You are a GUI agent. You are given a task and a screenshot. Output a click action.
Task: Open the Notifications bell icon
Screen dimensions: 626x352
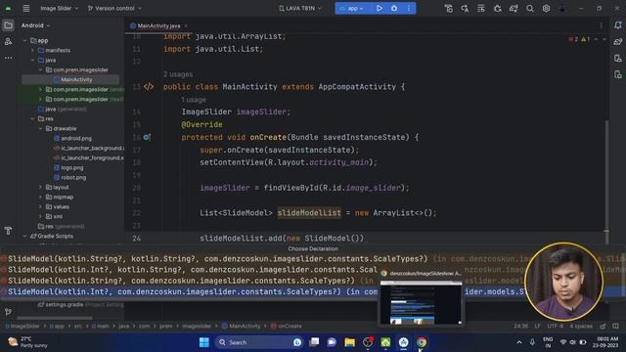(618, 25)
